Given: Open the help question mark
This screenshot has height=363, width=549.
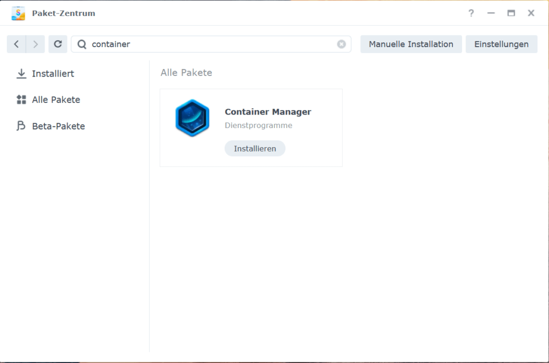Looking at the screenshot, I should click(471, 13).
